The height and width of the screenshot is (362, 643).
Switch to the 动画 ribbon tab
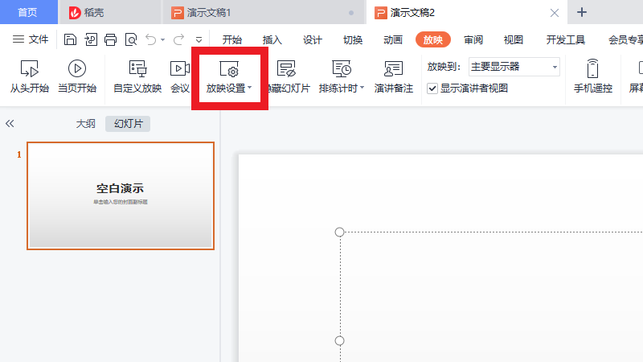(x=393, y=40)
